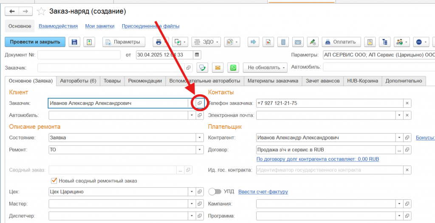Toggle the УПД switch
Image resolution: width=435 pixels, height=223 pixels.
216,192
